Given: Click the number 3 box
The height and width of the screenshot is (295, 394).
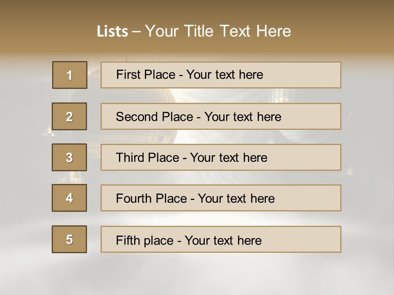Looking at the screenshot, I should click(69, 157).
